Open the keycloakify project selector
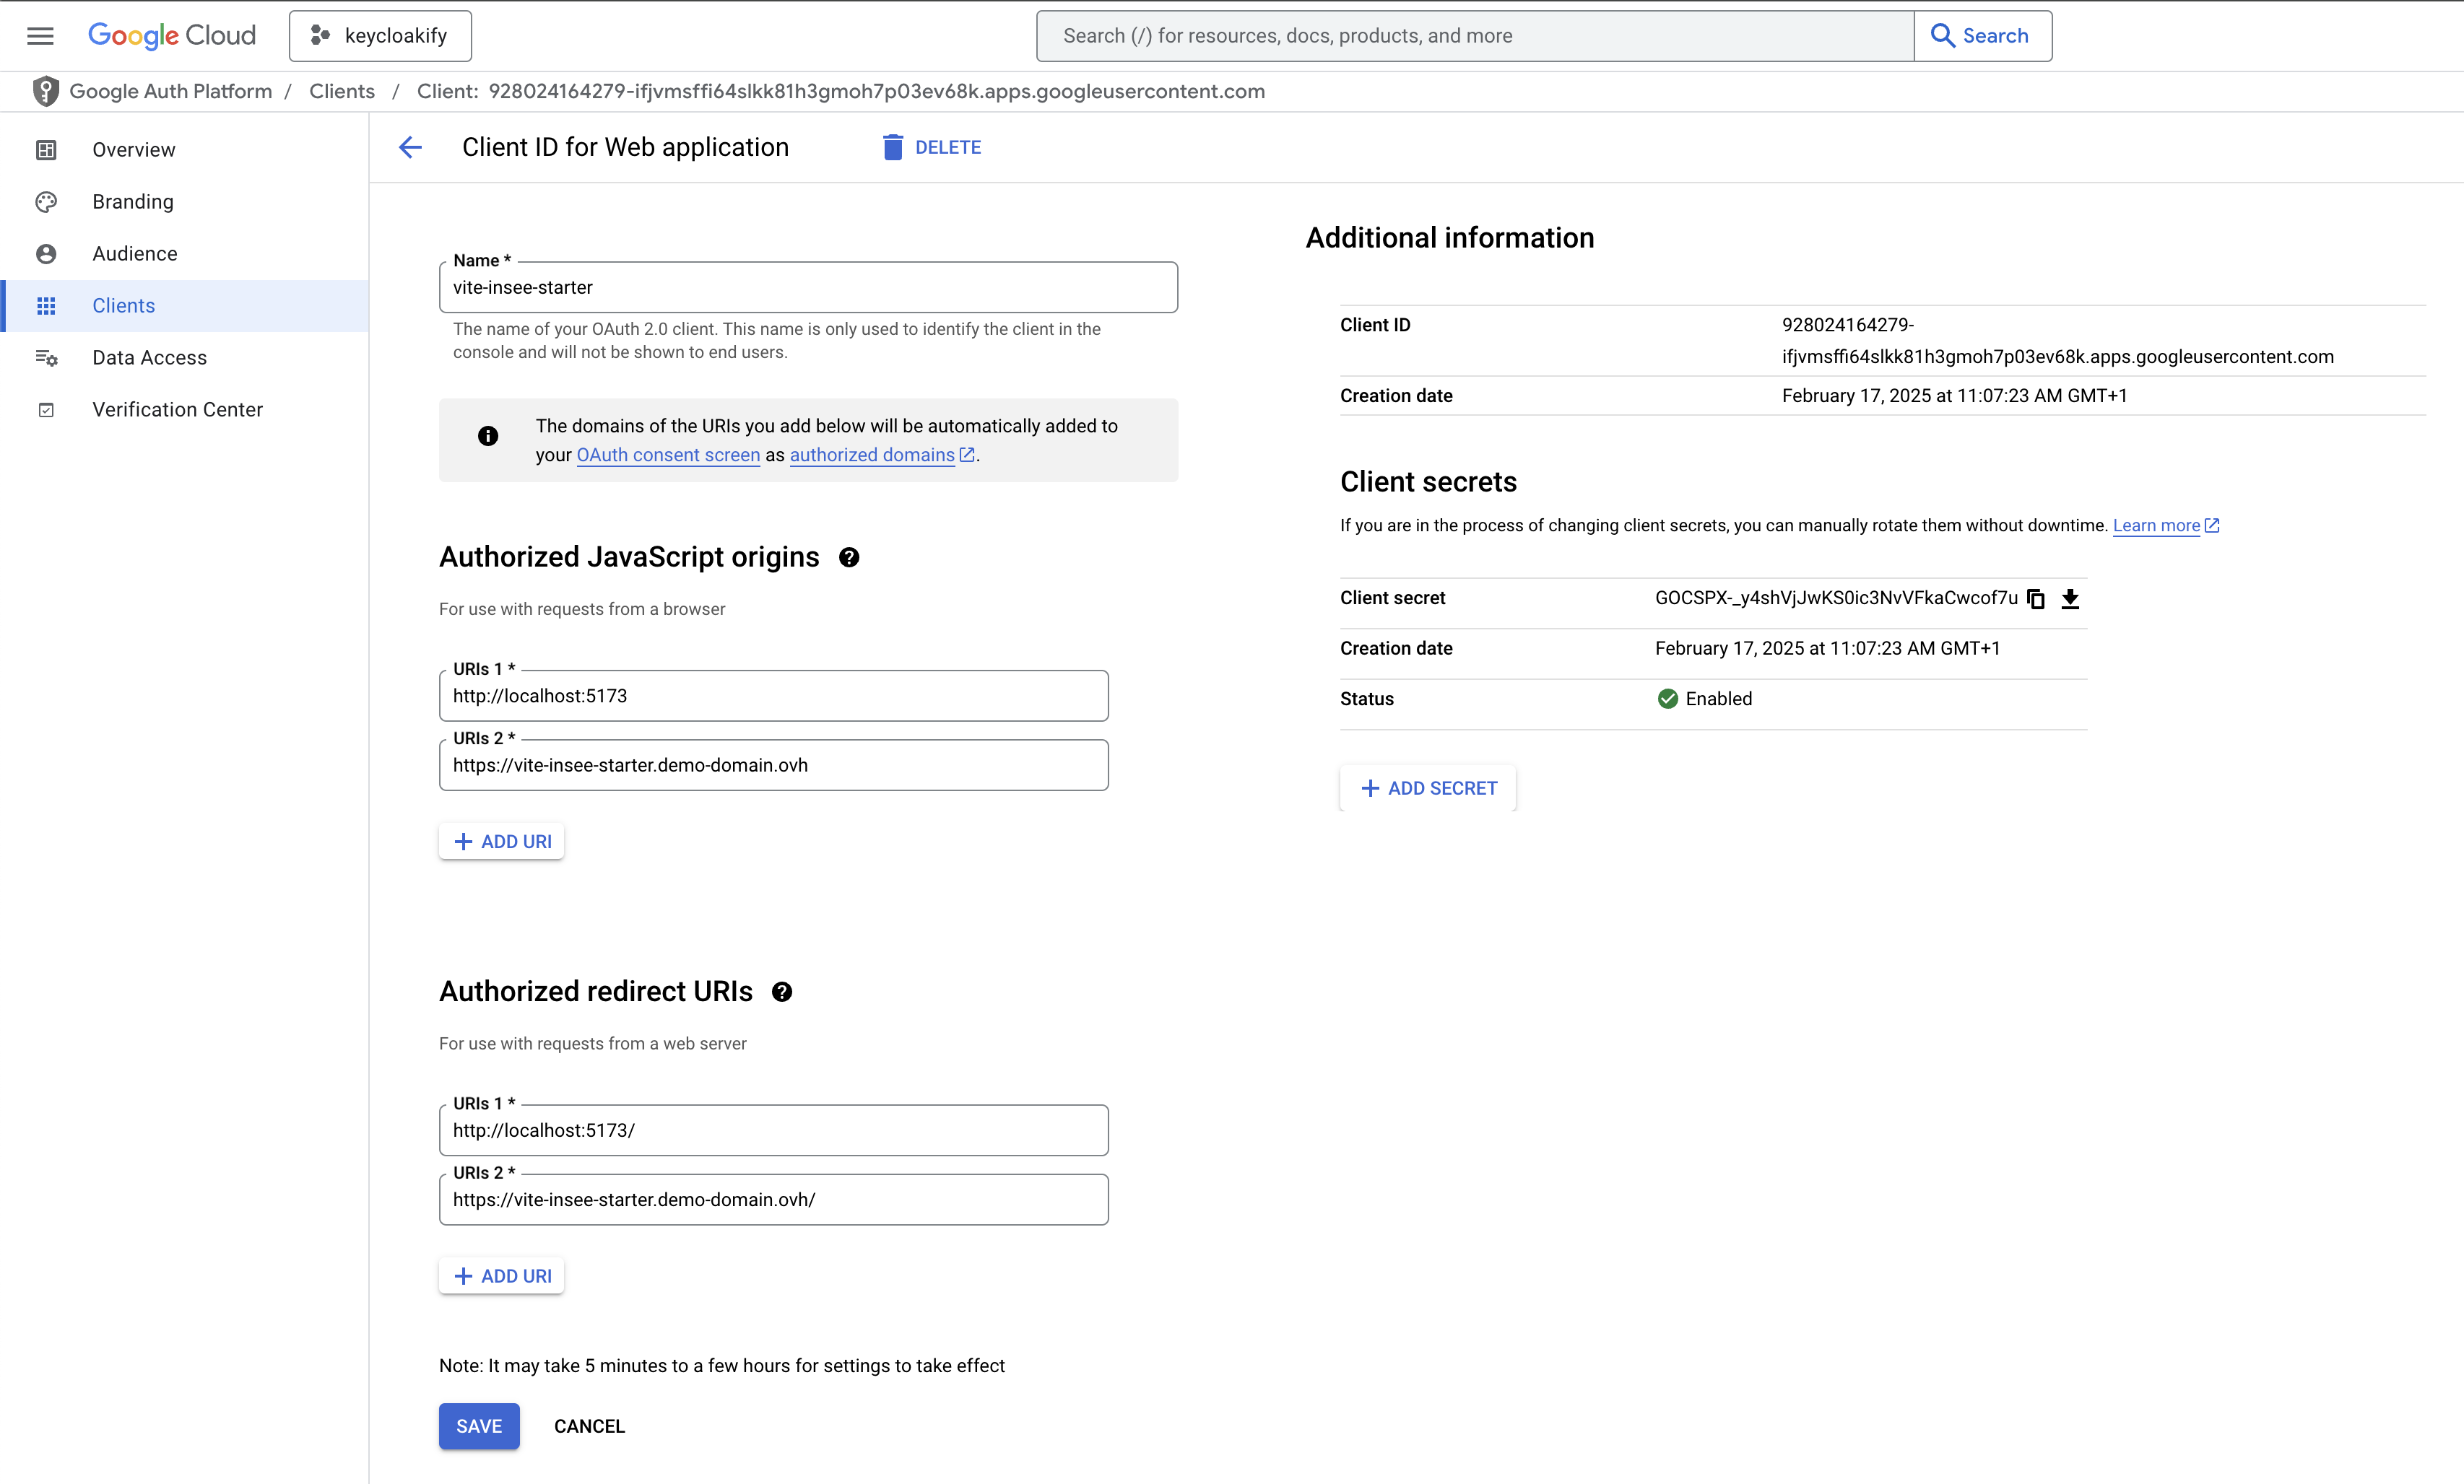The height and width of the screenshot is (1484, 2464). [x=380, y=36]
